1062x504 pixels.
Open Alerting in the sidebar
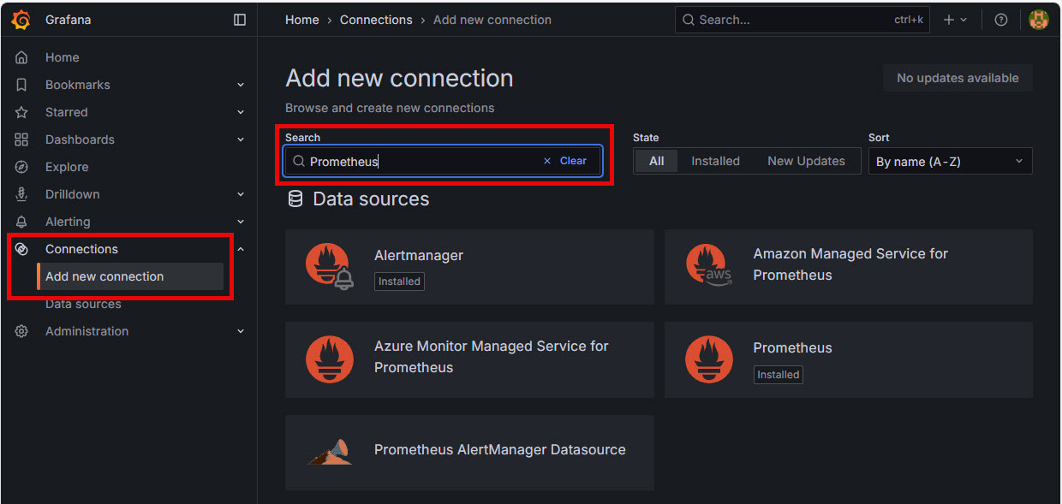(68, 222)
